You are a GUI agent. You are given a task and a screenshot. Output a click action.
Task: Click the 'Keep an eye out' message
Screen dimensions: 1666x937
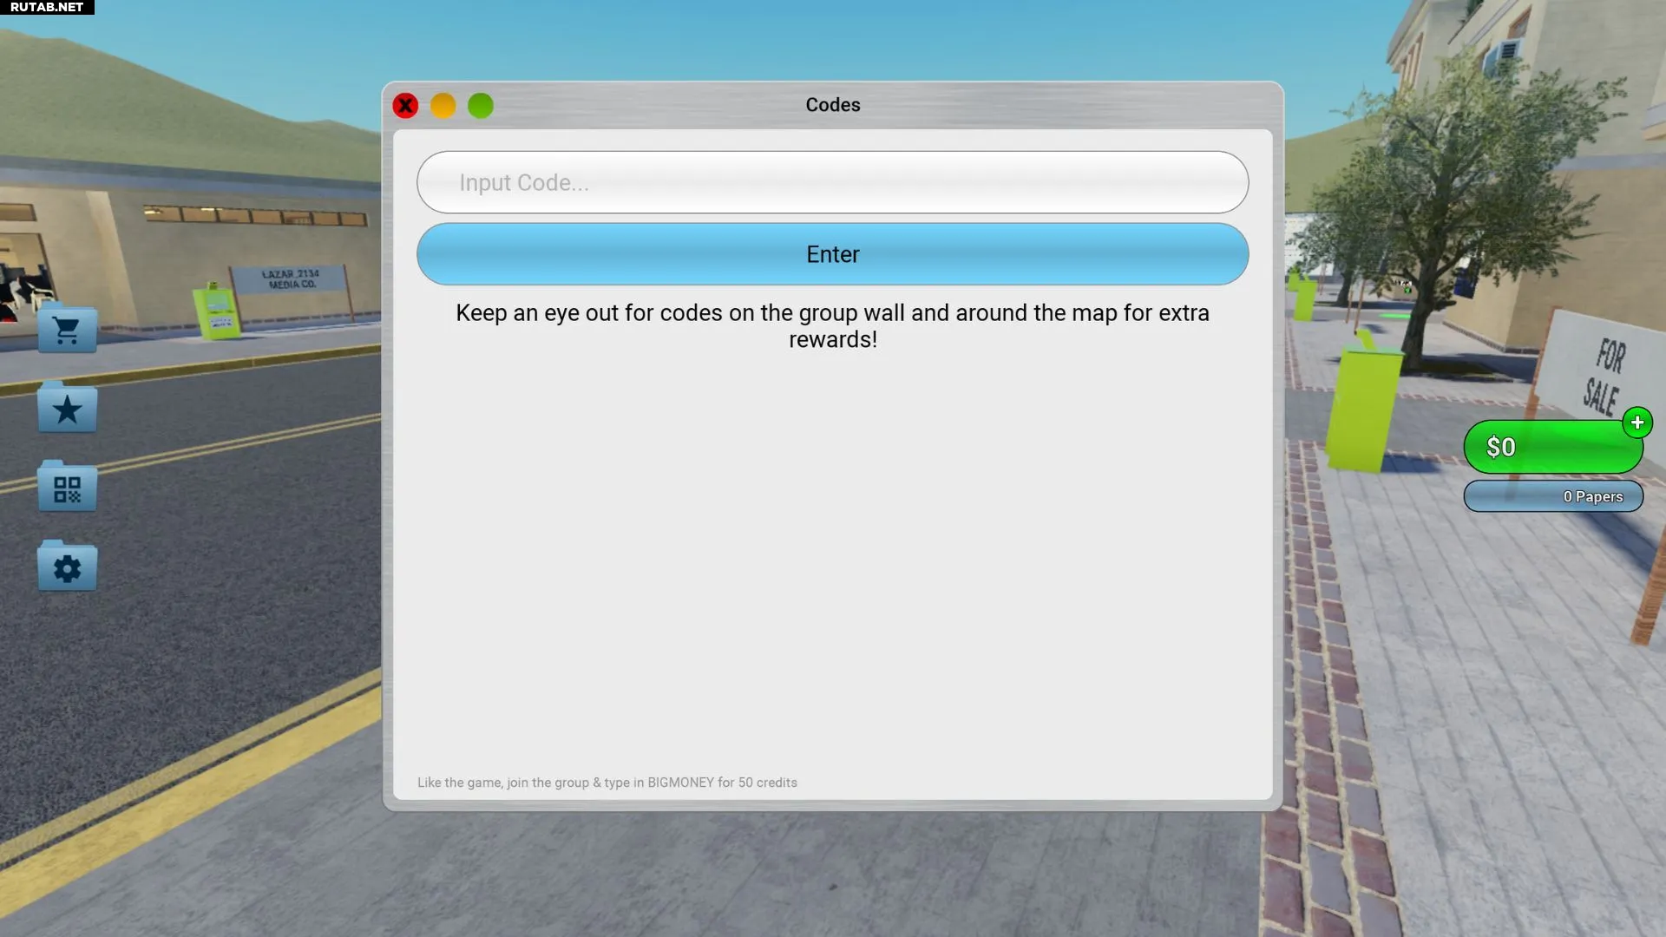[832, 325]
